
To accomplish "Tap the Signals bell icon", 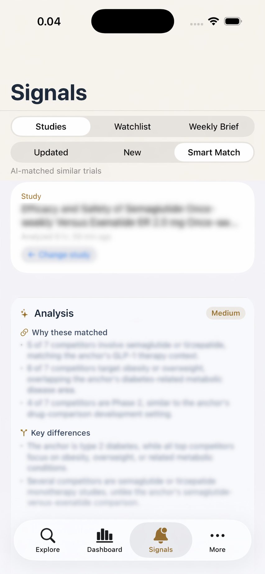I will [161, 535].
